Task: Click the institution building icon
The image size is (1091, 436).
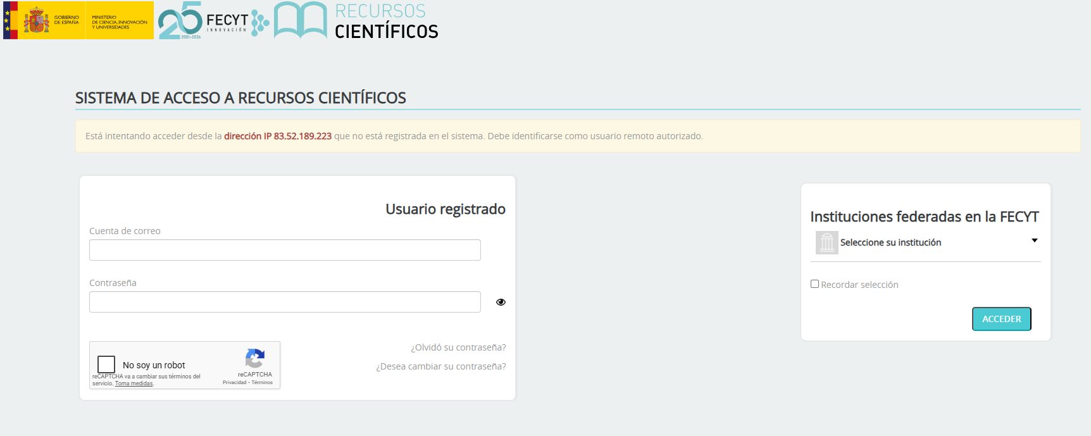Action: click(826, 242)
